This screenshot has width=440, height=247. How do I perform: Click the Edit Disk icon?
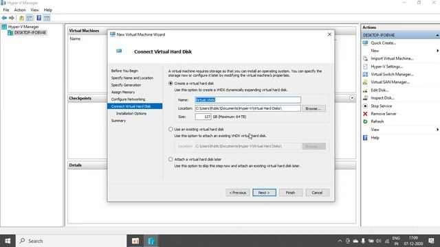[365, 90]
